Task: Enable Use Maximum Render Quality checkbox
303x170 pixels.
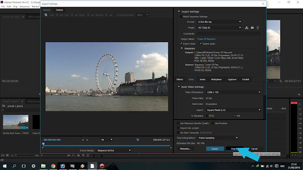Action: pos(178,123)
